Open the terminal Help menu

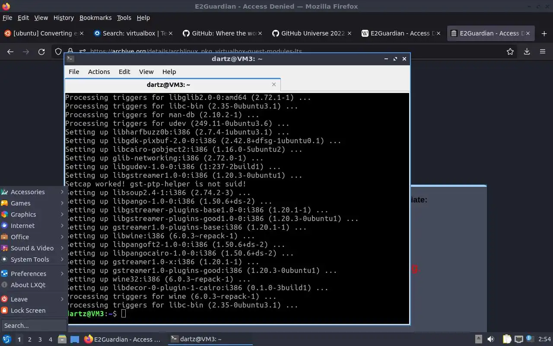point(169,72)
